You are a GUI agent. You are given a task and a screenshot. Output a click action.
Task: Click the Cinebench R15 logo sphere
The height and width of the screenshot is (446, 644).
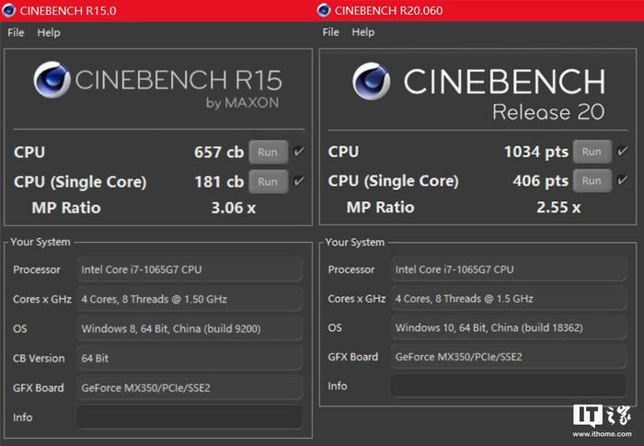click(52, 80)
